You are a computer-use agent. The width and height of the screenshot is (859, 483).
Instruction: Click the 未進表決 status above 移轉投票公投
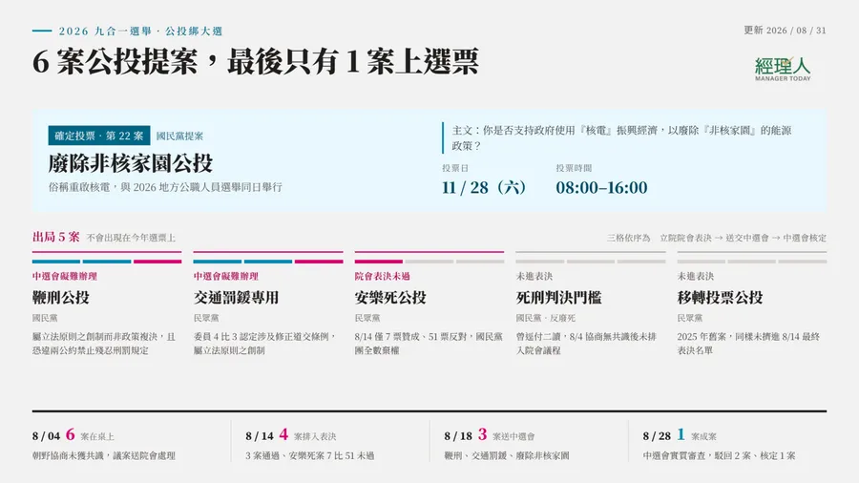point(695,276)
